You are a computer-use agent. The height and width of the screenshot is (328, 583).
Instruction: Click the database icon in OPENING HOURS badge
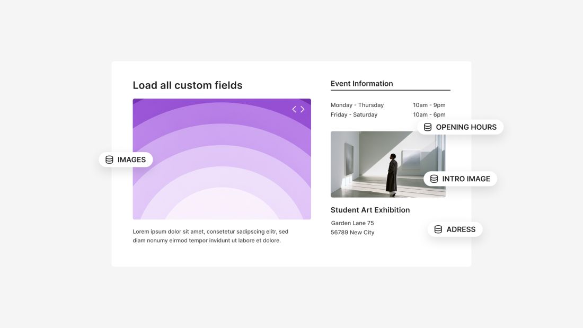click(428, 127)
